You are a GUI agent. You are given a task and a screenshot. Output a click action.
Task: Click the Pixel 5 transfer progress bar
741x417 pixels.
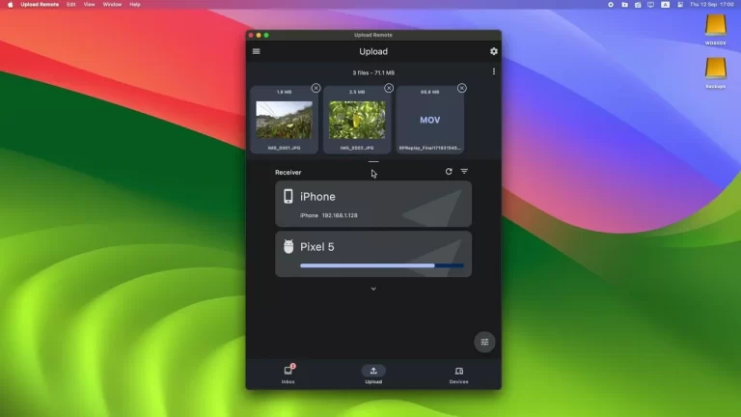[x=382, y=265]
